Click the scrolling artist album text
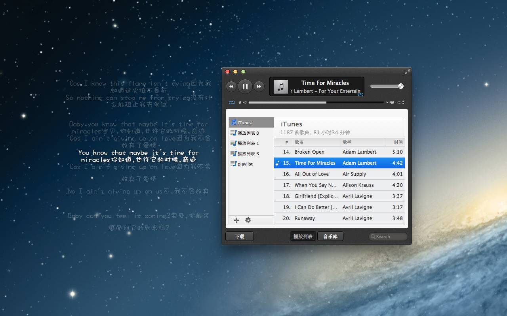 coord(326,91)
